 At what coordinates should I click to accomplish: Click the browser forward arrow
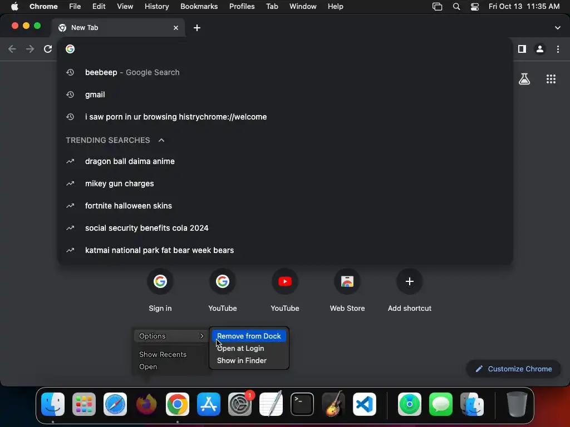(30, 49)
